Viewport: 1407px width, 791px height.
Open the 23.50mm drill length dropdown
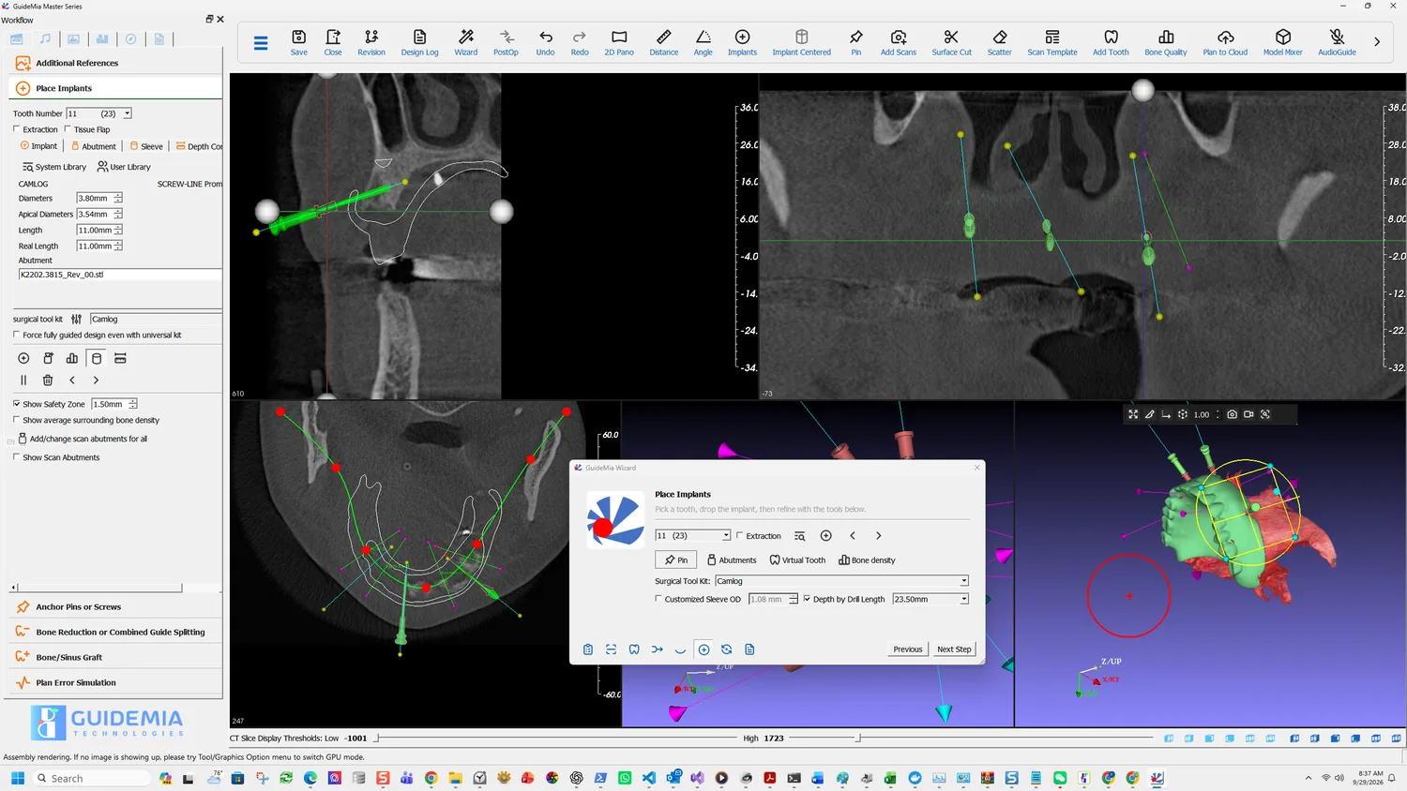coord(963,599)
